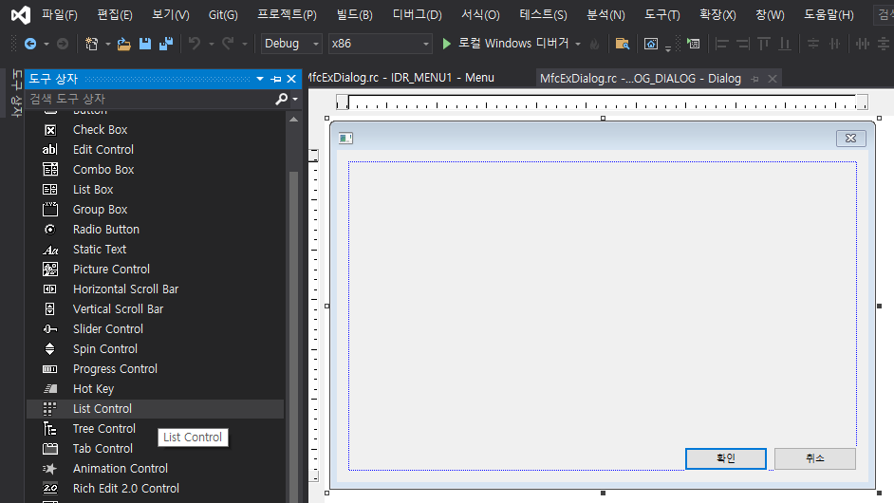Open the undo history dropdown arrow
The height and width of the screenshot is (503, 894).
(211, 44)
